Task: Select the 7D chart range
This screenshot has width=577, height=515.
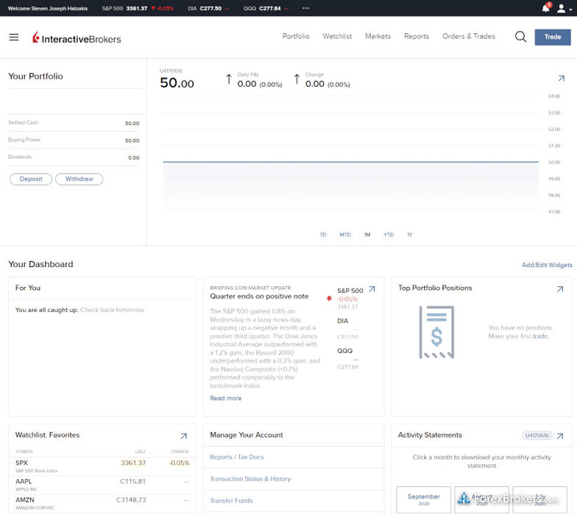Action: [x=323, y=235]
